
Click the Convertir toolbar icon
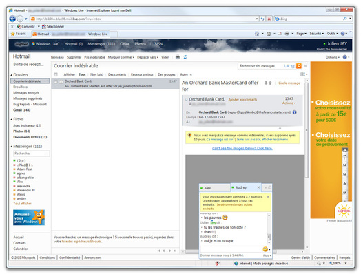[x=19, y=26]
